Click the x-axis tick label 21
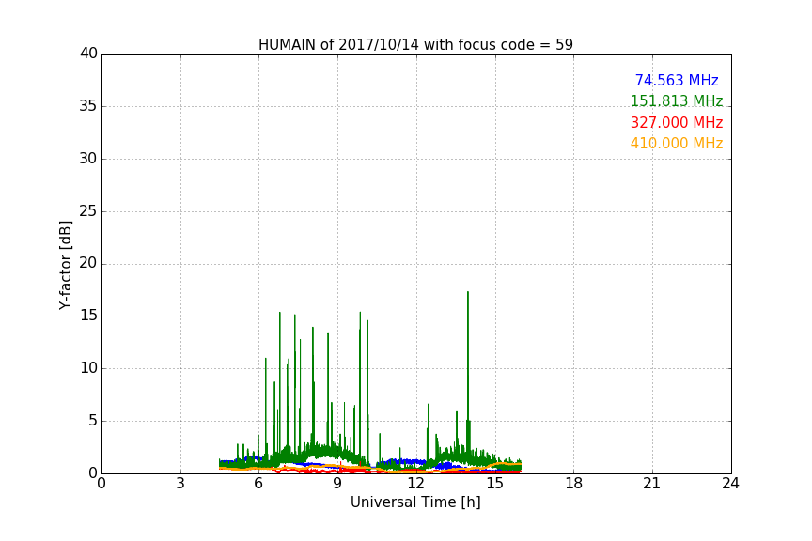 [652, 484]
